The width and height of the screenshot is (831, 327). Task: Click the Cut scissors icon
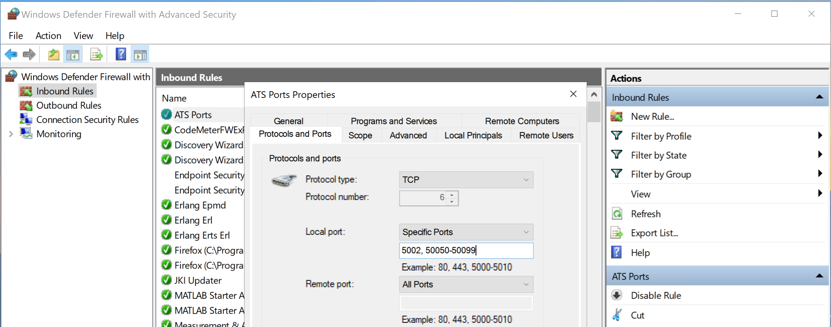(x=617, y=315)
